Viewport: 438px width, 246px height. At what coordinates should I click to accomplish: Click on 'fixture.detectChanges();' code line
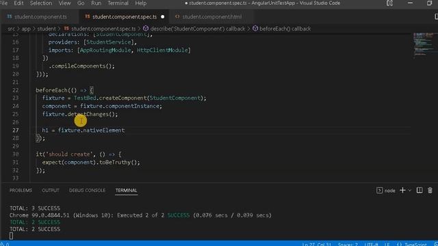80,114
